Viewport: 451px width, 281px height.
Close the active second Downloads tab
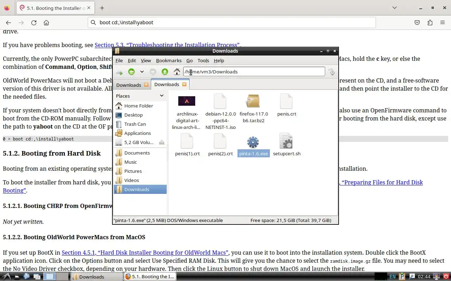click(184, 84)
